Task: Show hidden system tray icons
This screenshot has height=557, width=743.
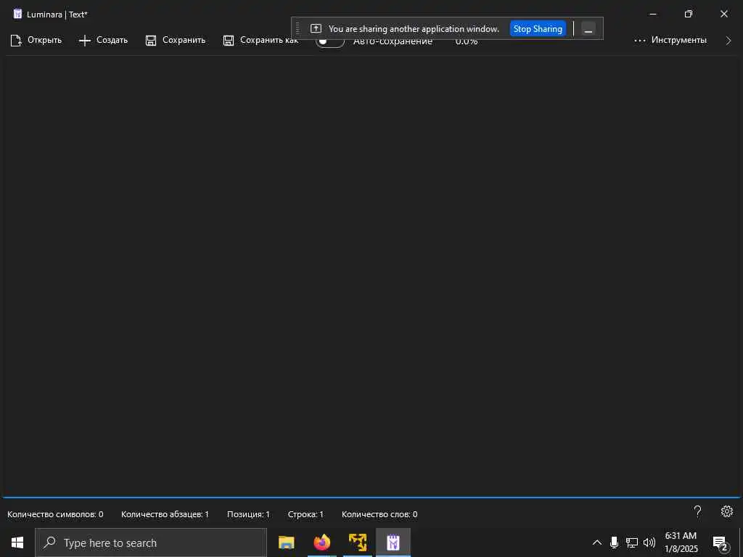Action: (x=597, y=542)
